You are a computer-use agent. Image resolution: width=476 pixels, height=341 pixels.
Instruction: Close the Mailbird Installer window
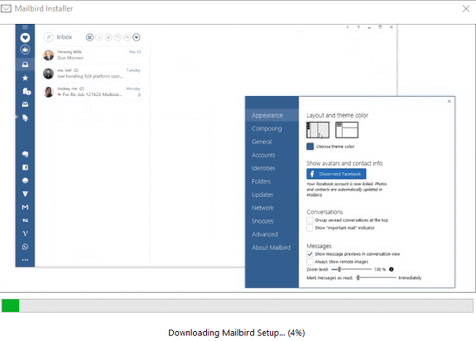tap(466, 8)
